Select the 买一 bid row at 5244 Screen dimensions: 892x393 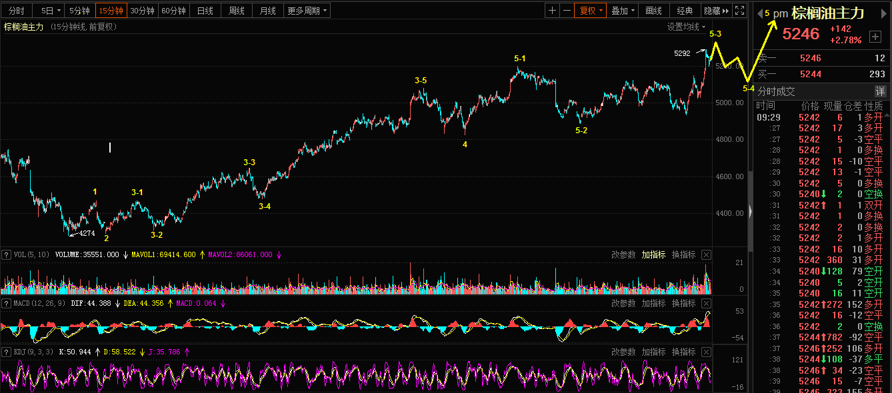tap(822, 74)
